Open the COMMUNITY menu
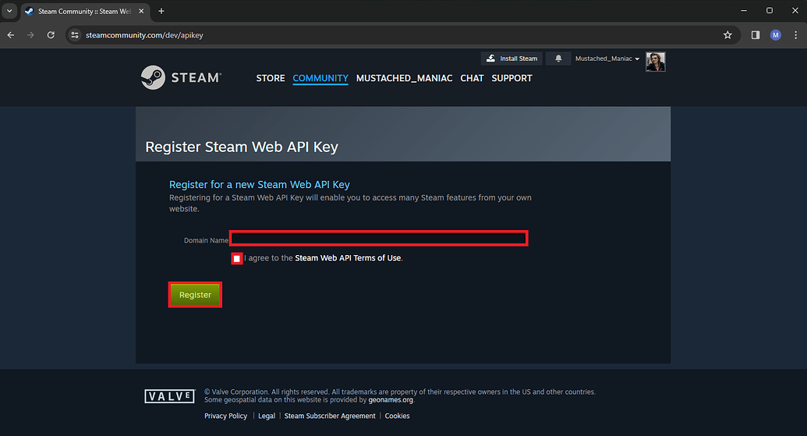This screenshot has width=807, height=436. [320, 78]
